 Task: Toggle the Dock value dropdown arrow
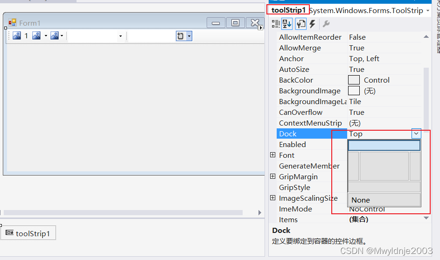click(x=416, y=134)
